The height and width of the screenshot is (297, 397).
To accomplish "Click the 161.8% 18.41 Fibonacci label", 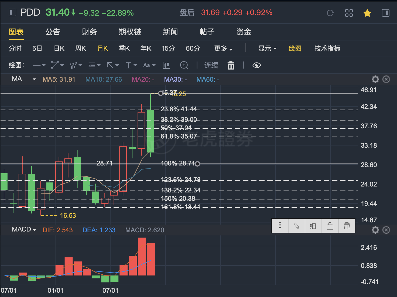I will (180, 207).
